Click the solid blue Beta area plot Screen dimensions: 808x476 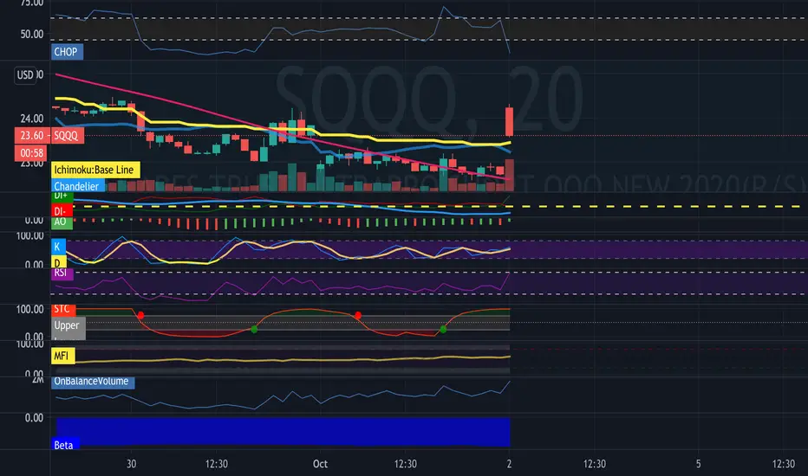tap(283, 431)
